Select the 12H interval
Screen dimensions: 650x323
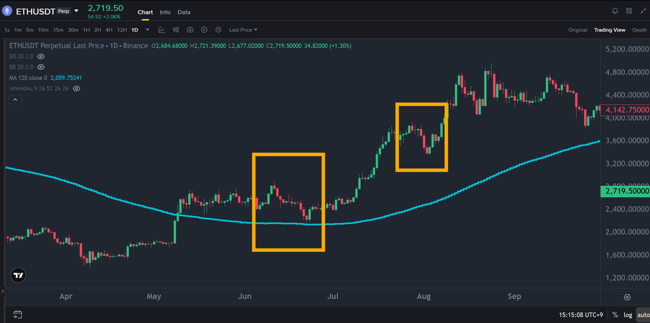pos(122,30)
